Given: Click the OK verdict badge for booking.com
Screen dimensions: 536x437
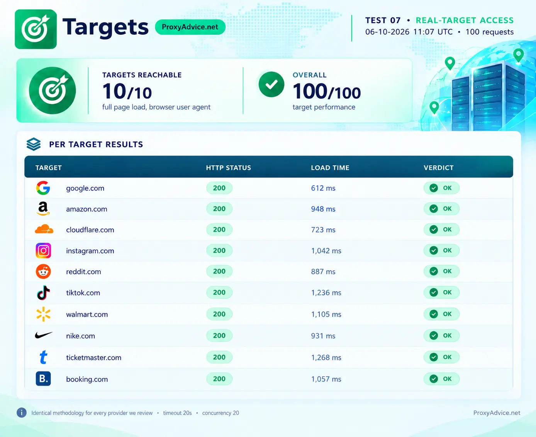Looking at the screenshot, I should click(441, 379).
